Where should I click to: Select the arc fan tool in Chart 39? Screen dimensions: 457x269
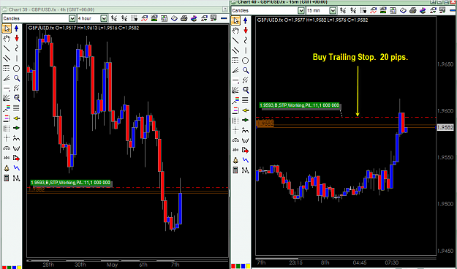point(7,148)
